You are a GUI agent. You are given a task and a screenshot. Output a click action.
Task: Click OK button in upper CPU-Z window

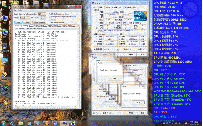click(x=142, y=55)
